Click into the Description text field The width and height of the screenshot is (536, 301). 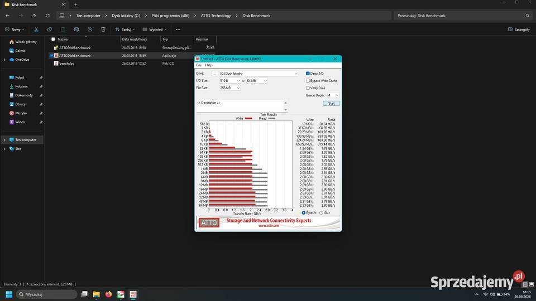[240, 106]
